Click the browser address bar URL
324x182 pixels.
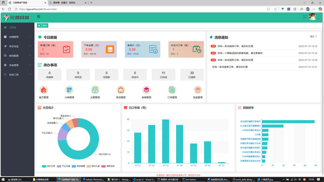[38, 9]
